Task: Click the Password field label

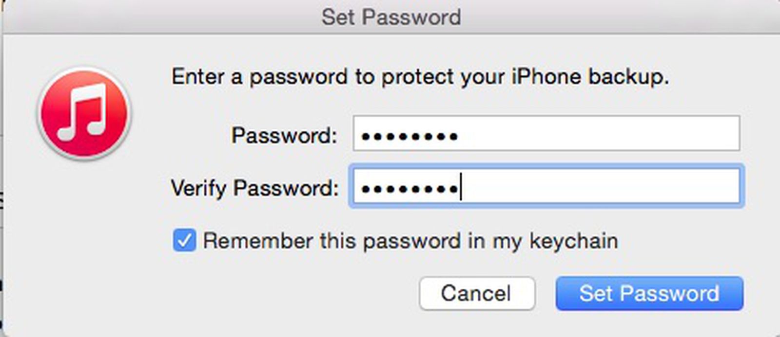Action: coord(285,135)
